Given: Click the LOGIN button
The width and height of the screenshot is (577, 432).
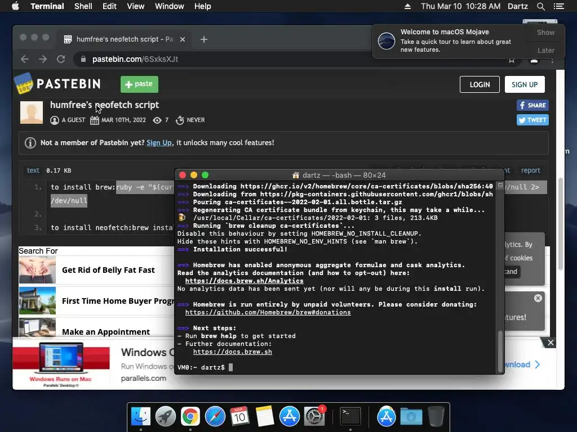Looking at the screenshot, I should [480, 84].
